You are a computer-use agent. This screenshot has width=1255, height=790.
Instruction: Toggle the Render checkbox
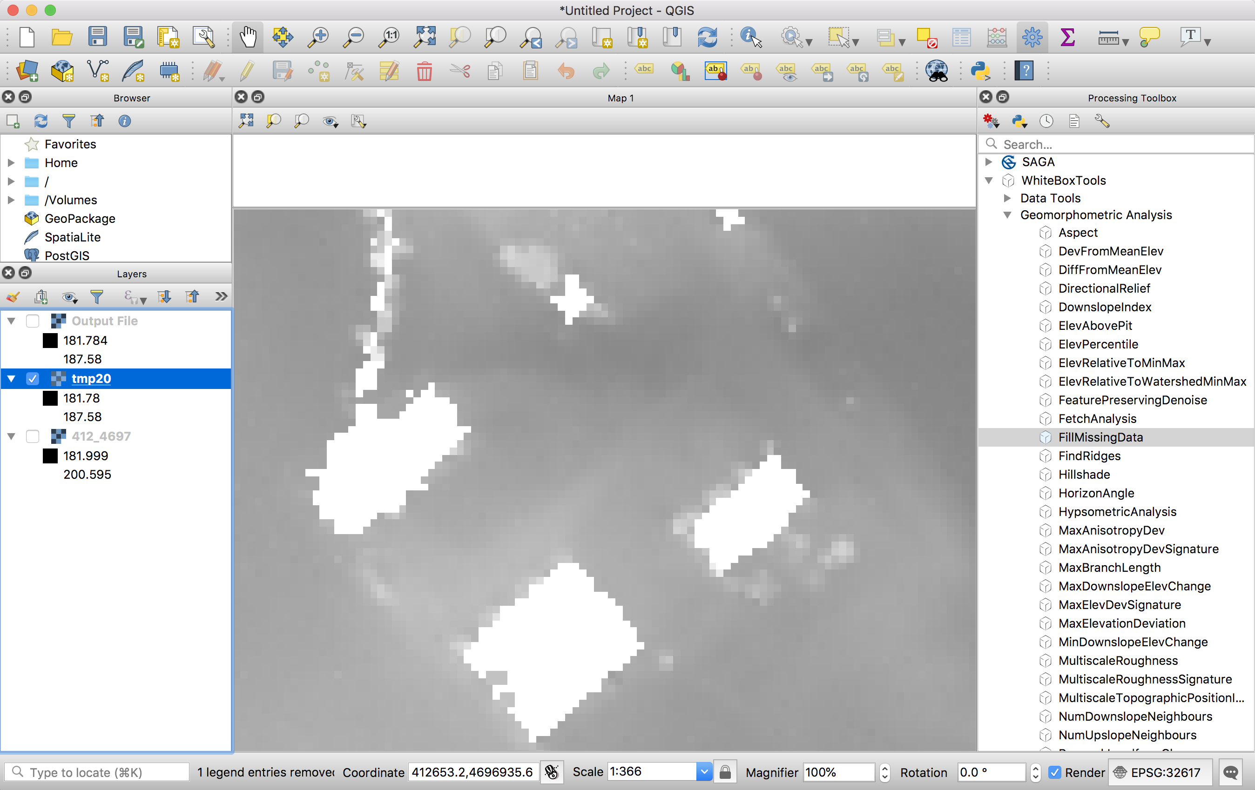[x=1055, y=772]
